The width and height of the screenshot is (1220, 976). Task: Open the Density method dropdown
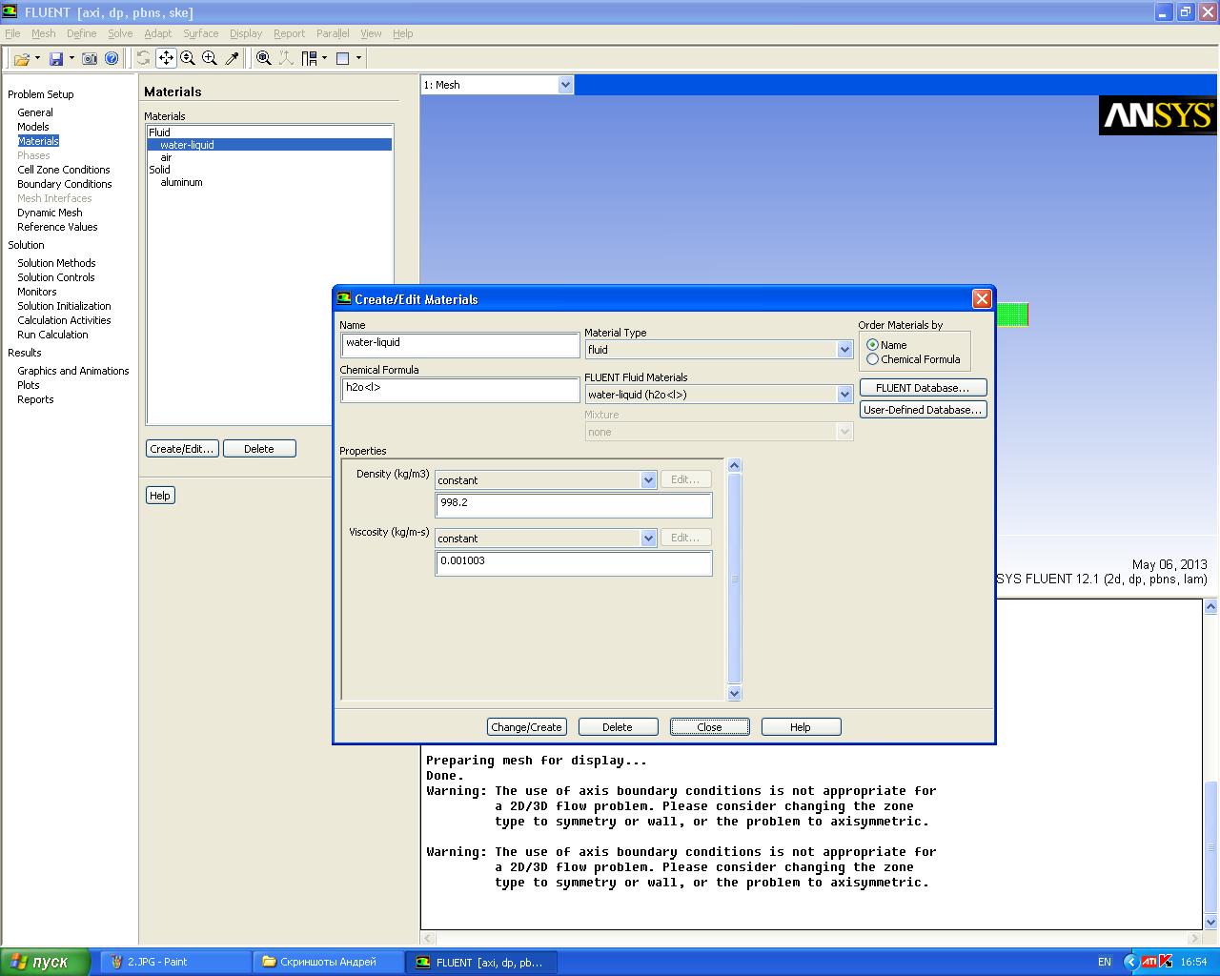648,480
